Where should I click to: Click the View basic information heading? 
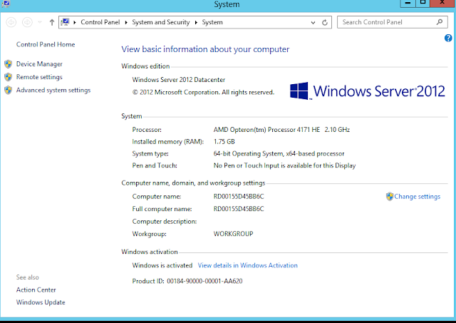click(205, 49)
